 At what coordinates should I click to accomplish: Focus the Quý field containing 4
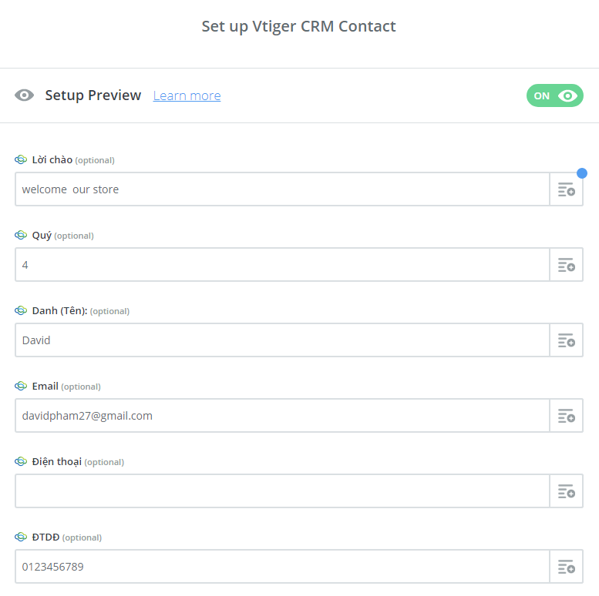pos(282,265)
